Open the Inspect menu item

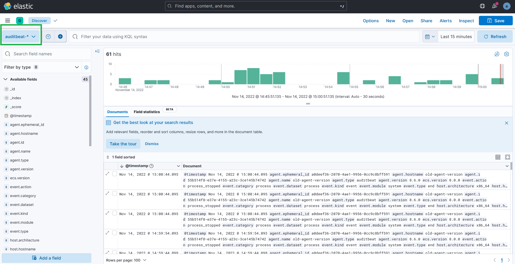[466, 21]
